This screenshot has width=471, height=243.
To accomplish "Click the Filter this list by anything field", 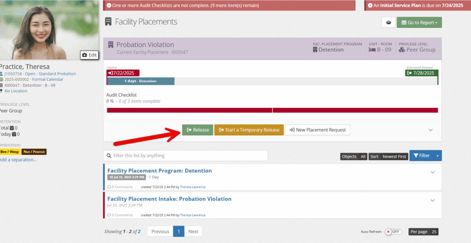I will point(186,155).
